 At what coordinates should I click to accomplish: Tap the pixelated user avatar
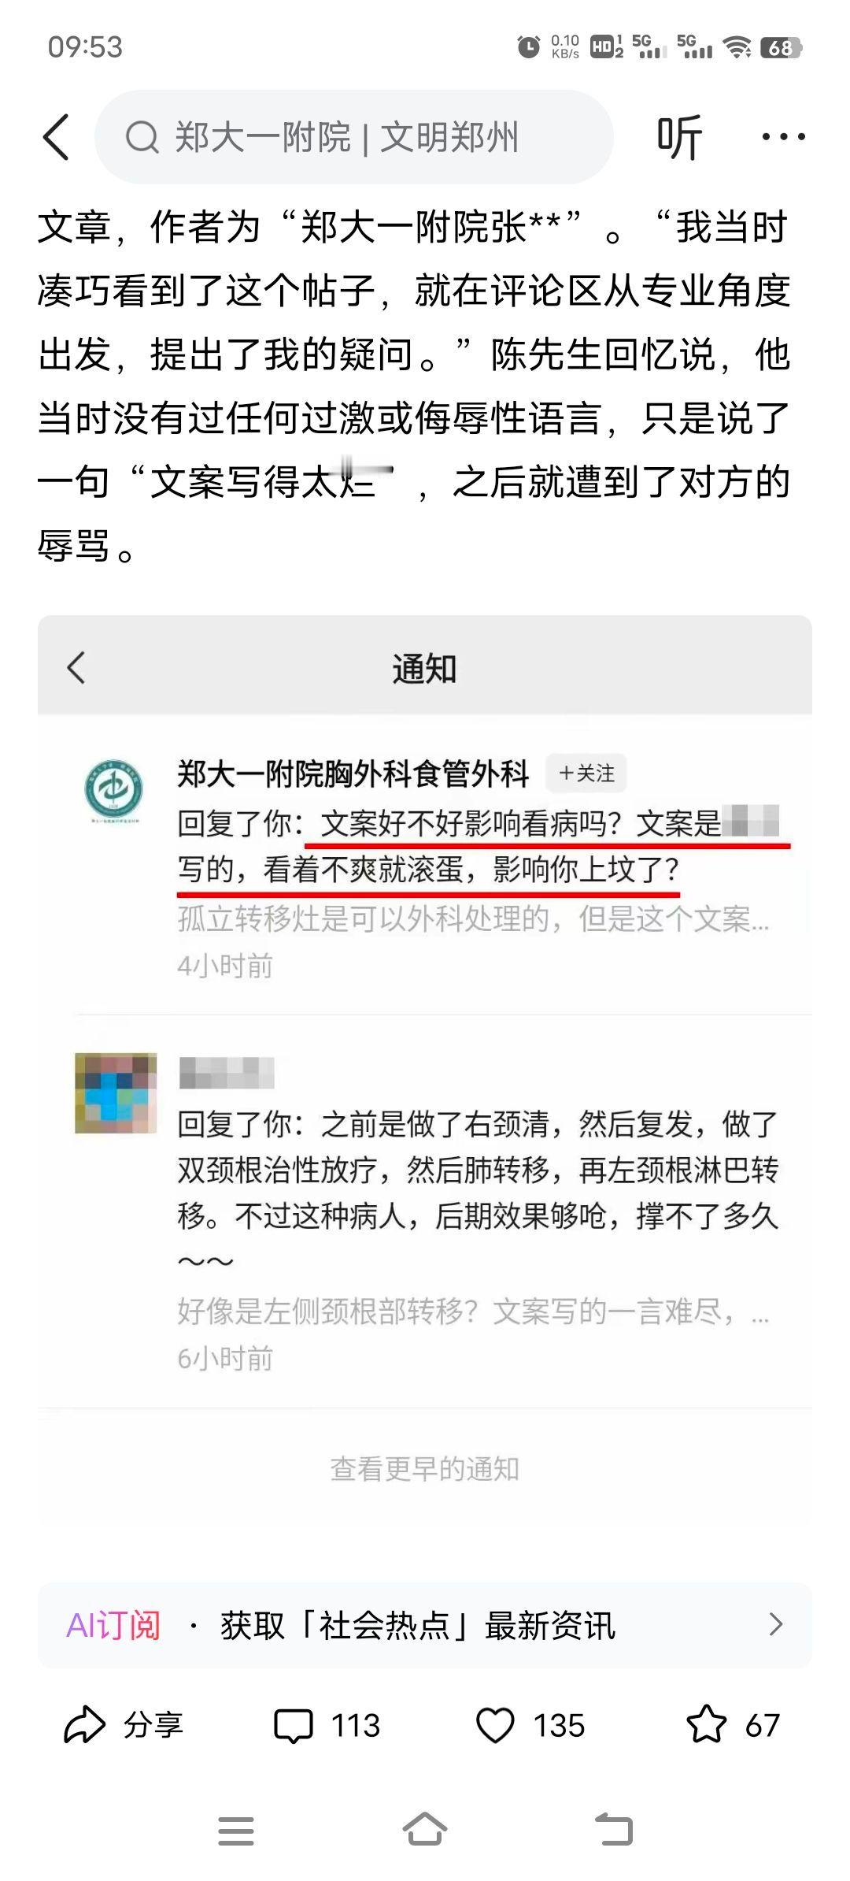(x=116, y=1093)
